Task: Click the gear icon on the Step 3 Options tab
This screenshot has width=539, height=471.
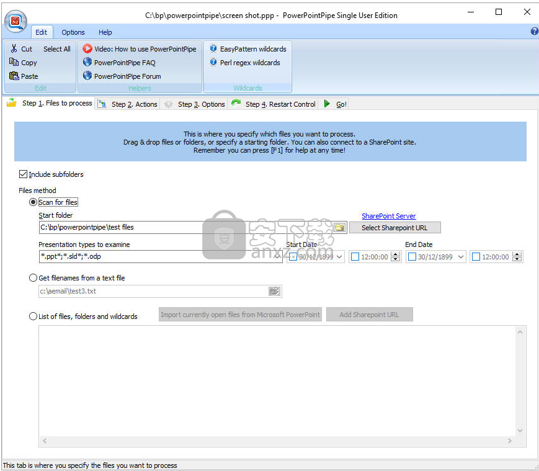Action: pyautogui.click(x=168, y=104)
